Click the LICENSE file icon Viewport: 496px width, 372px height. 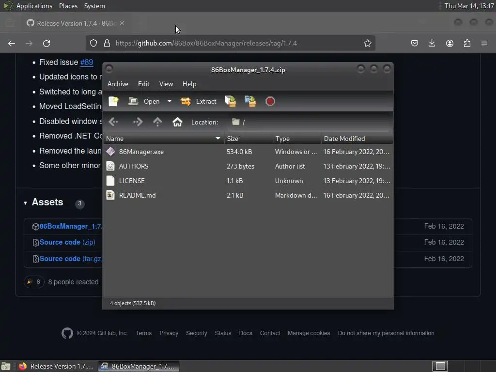[110, 181]
